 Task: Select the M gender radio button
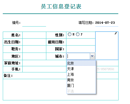69,34
